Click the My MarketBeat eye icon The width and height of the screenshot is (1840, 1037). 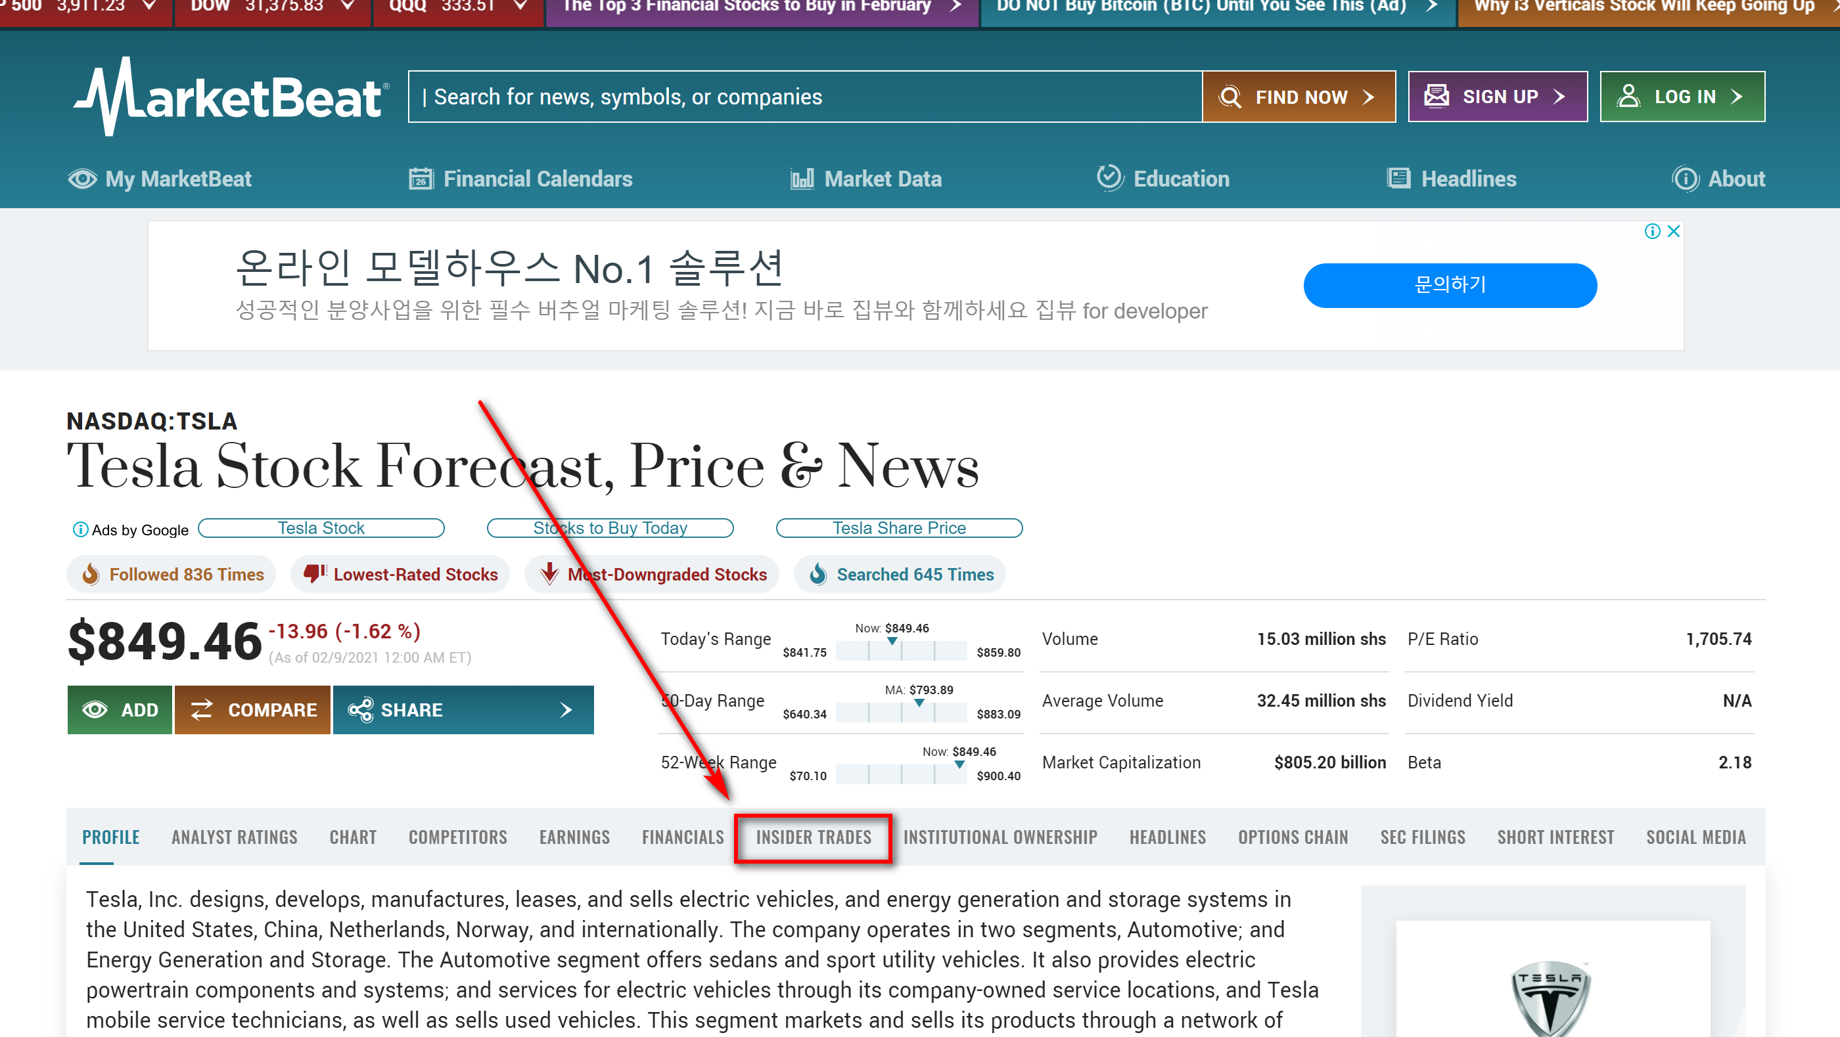[82, 179]
